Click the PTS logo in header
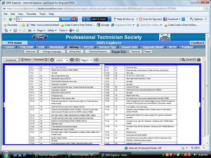211x158 pixels. 165,37
